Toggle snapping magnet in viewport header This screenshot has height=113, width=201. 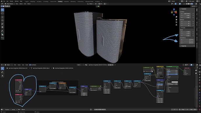pyautogui.click(x=99, y=4)
